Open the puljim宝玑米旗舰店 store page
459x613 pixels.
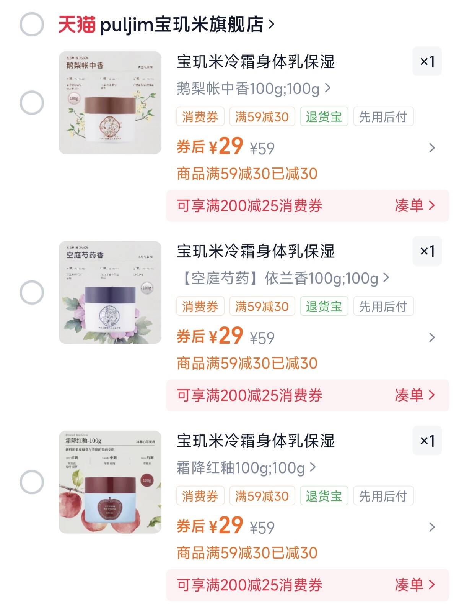pos(187,25)
